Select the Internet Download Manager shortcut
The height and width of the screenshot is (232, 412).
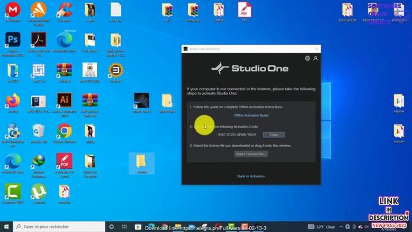pos(39,166)
